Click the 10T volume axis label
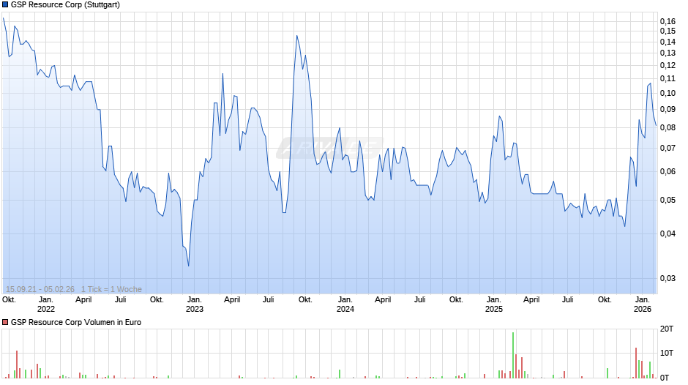 (x=667, y=353)
